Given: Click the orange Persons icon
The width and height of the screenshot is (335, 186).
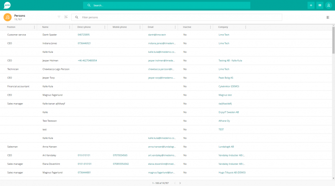Looking at the screenshot, I should tap(8, 17).
